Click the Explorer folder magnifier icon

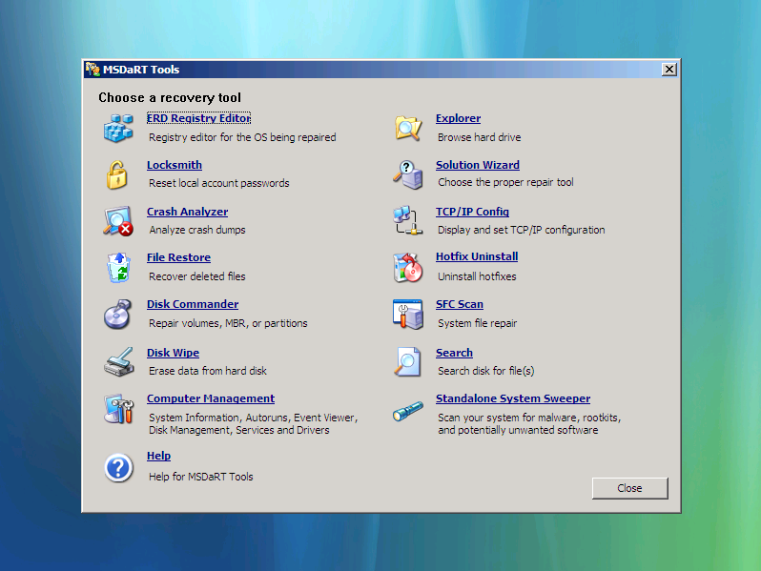tap(408, 128)
